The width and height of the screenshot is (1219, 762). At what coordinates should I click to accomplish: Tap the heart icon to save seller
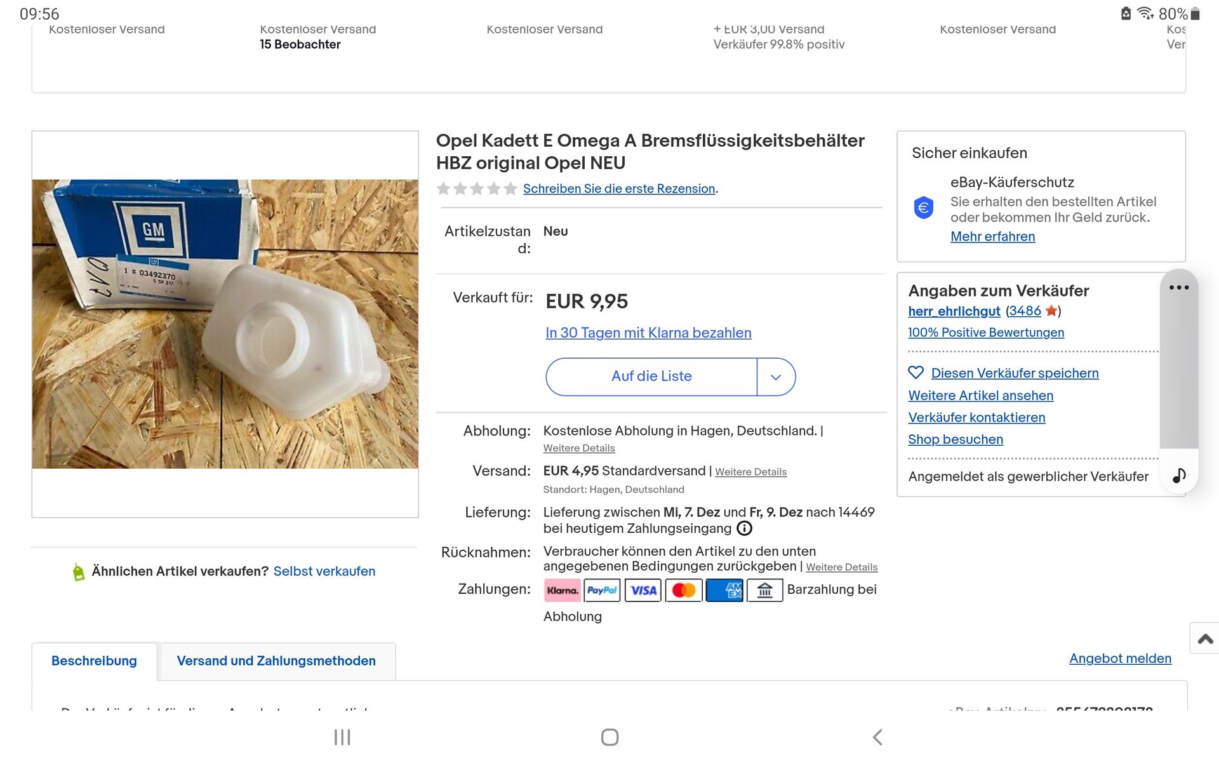click(916, 373)
